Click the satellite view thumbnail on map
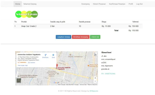The height and width of the screenshot is (95, 155). (19, 81)
